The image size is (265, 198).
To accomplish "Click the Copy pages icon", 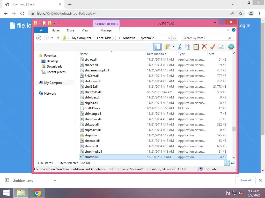I will pyautogui.click(x=188, y=47).
